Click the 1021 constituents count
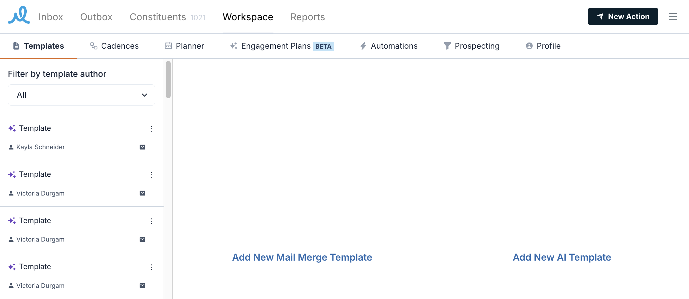The height and width of the screenshot is (299, 689). [198, 18]
